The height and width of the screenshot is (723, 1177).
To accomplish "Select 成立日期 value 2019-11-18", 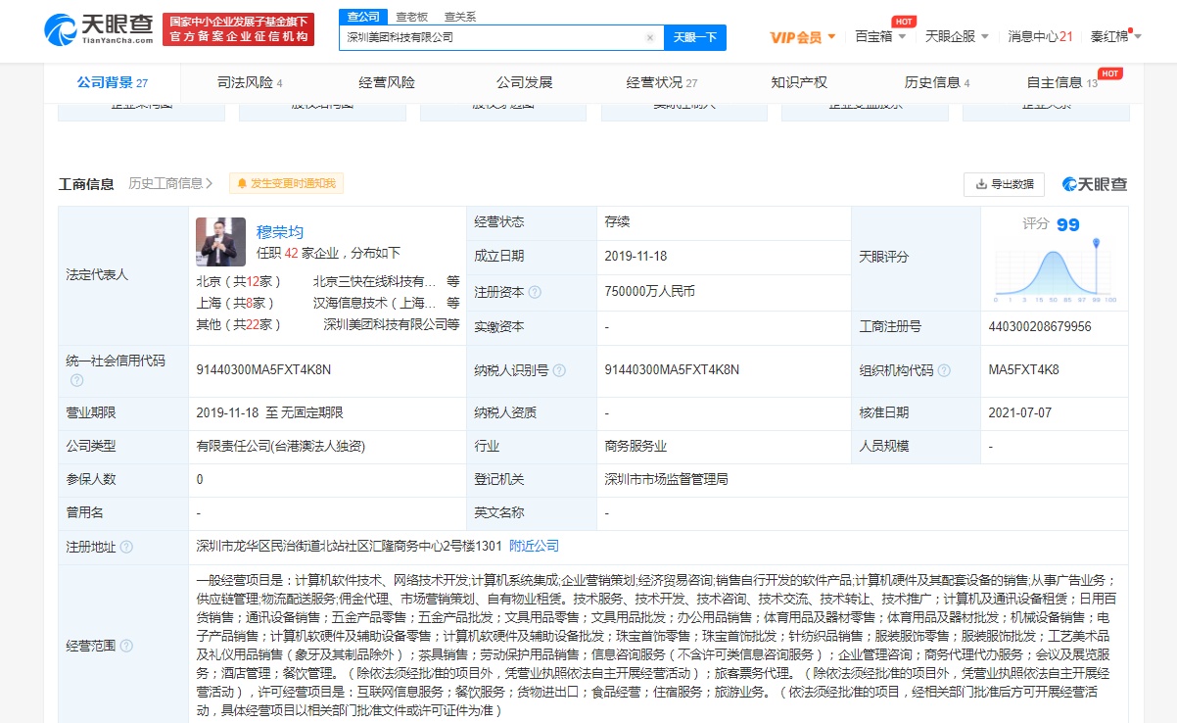I will pos(637,256).
